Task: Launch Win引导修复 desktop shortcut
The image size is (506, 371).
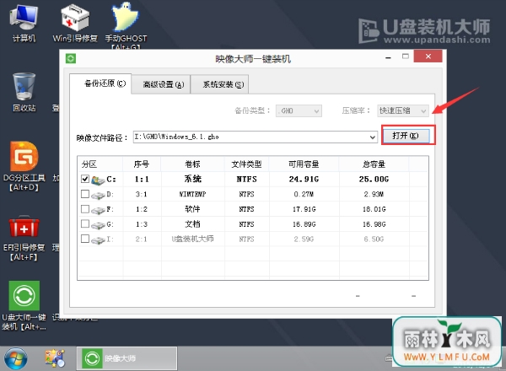Action: 75,24
